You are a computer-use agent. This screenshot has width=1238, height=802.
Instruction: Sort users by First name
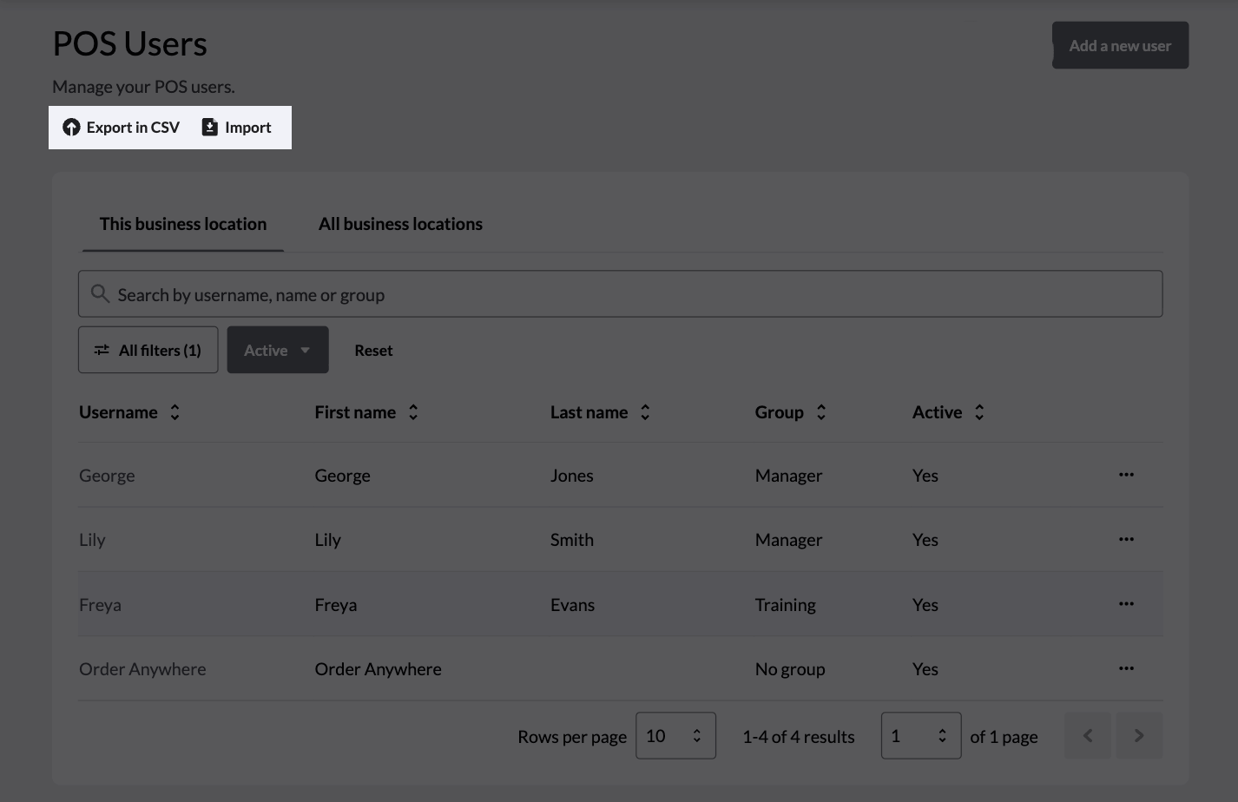(413, 412)
